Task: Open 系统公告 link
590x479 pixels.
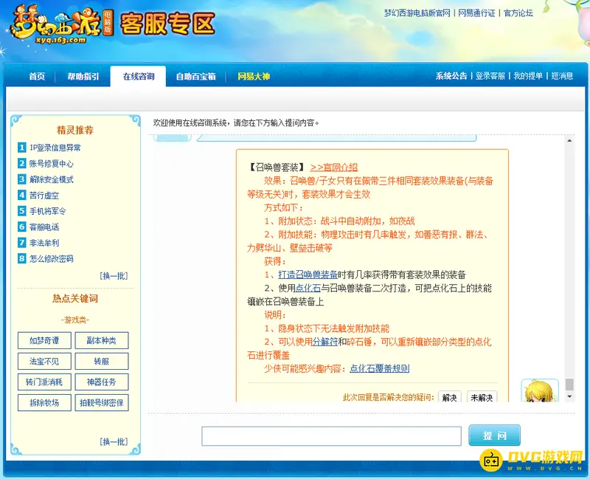Action: pos(451,76)
